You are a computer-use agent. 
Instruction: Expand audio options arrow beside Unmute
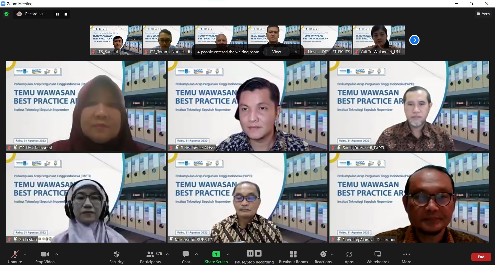click(25, 254)
